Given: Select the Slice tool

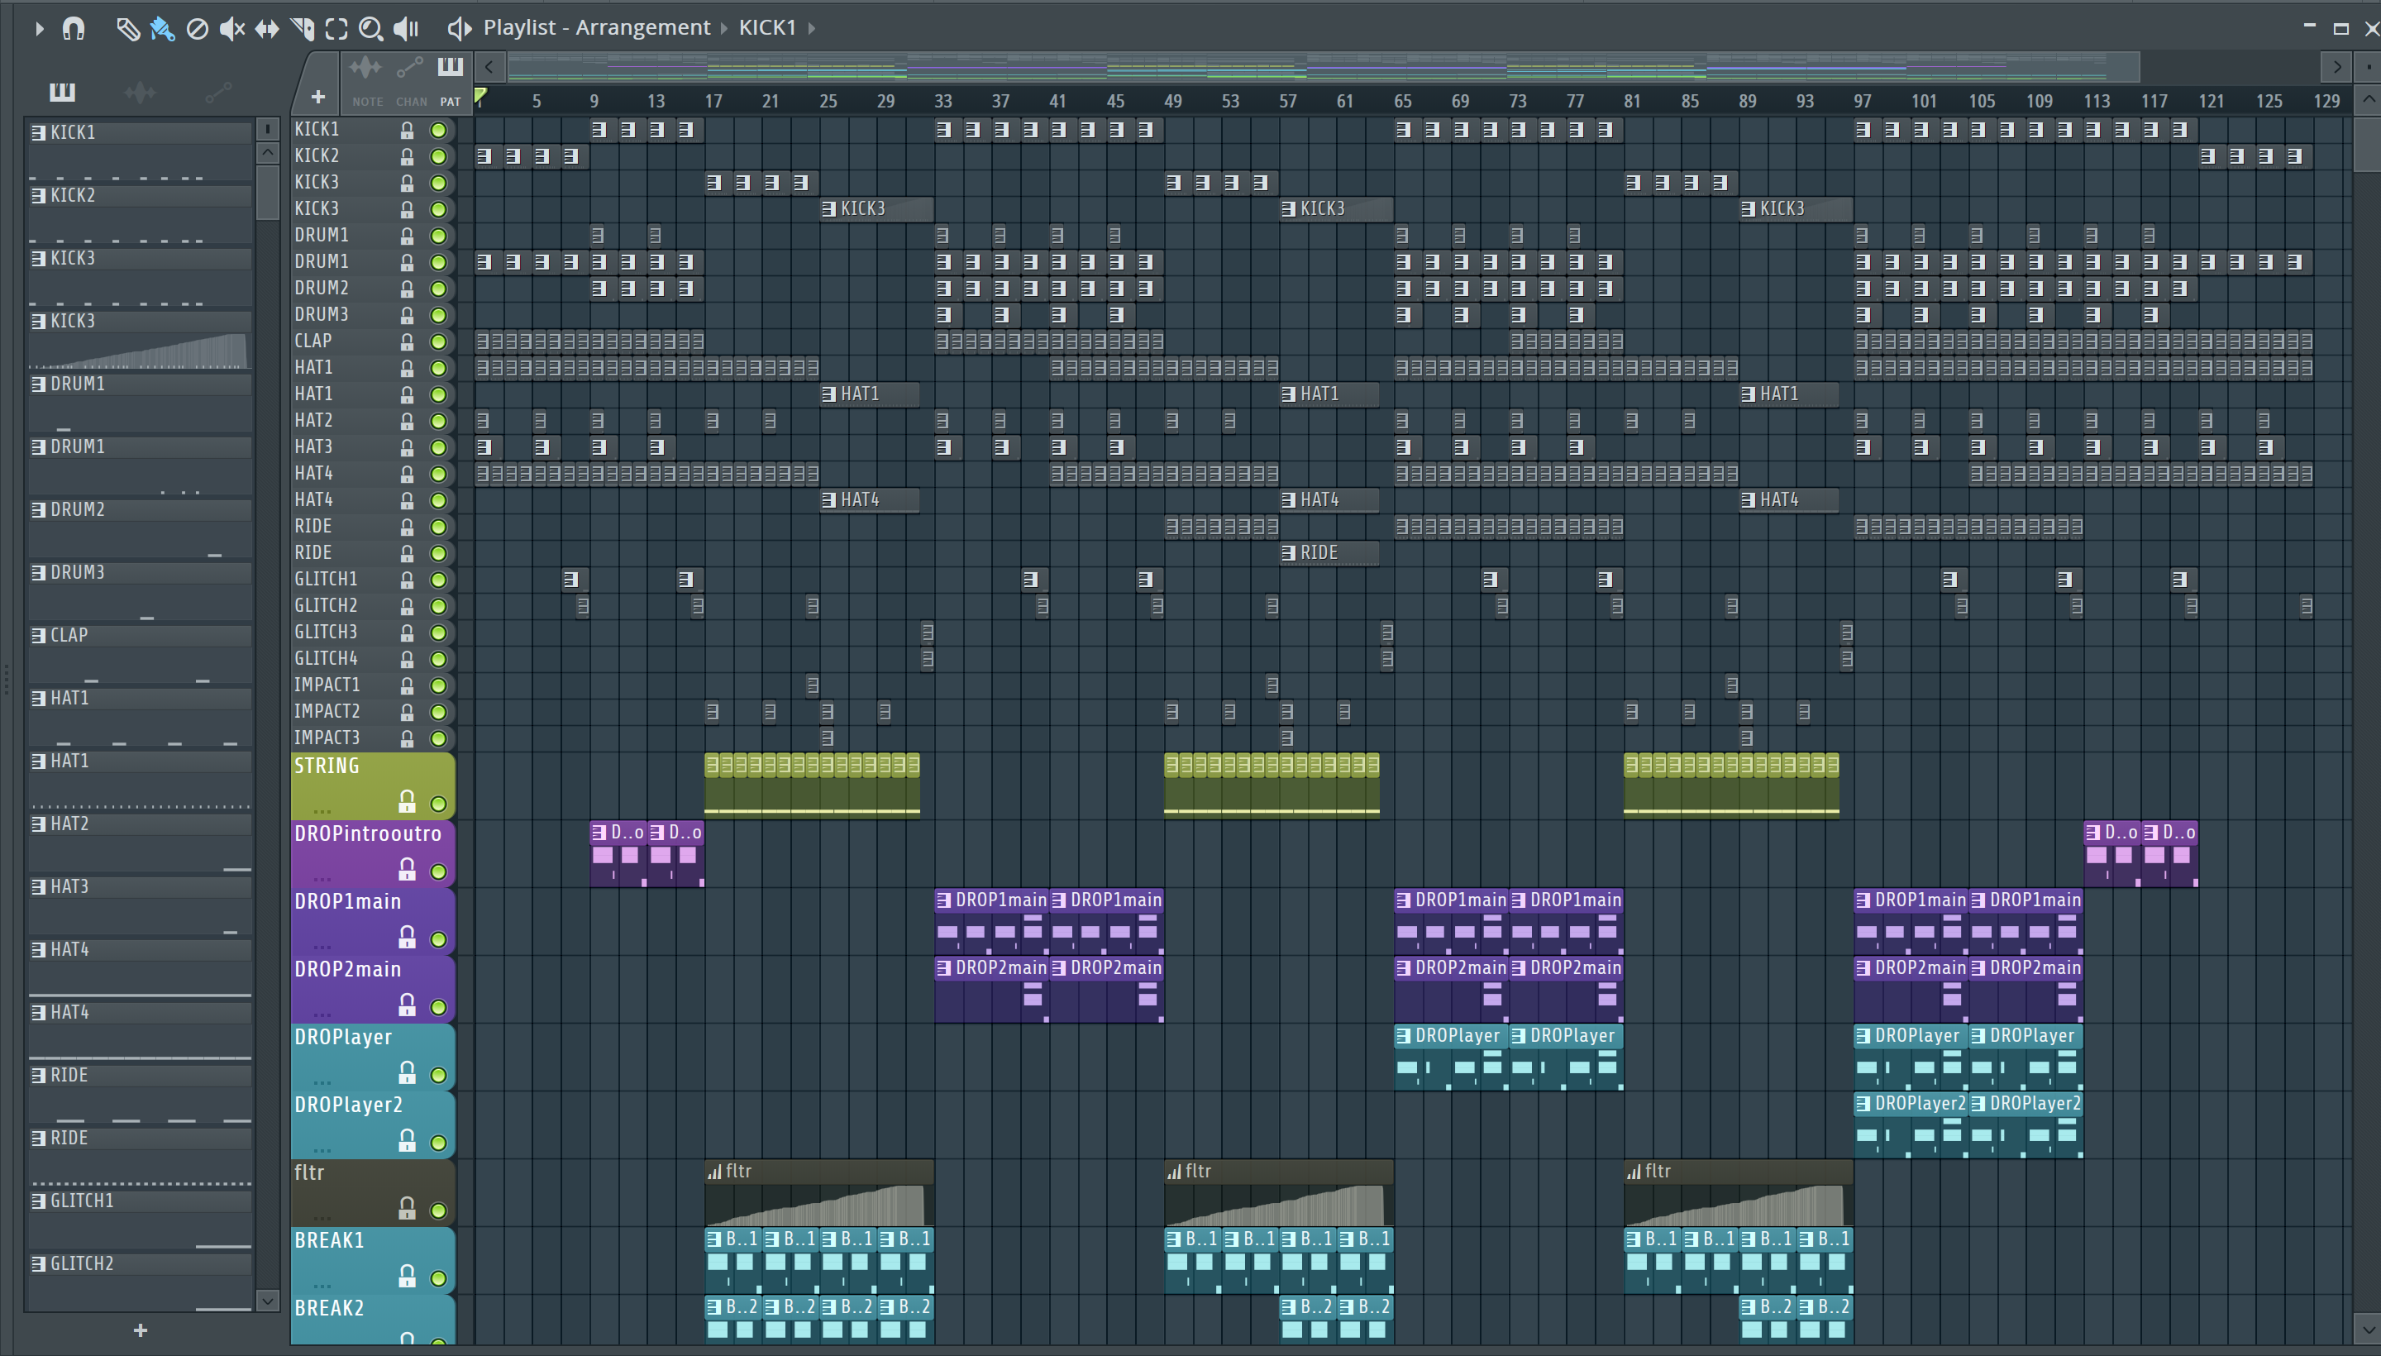Looking at the screenshot, I should (302, 29).
